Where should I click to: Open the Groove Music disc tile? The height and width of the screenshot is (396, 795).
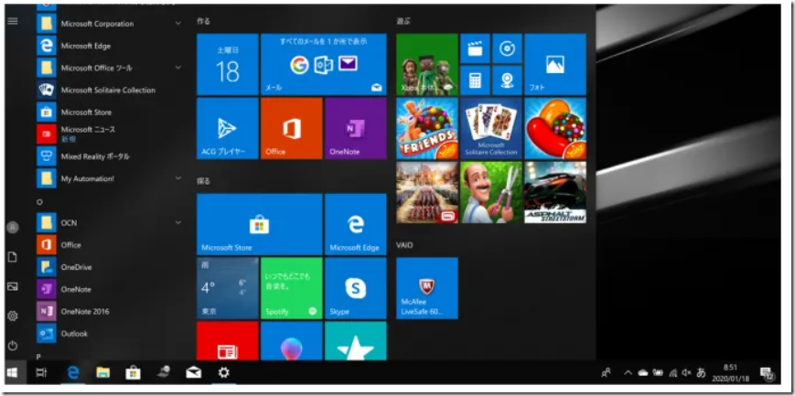pyautogui.click(x=507, y=48)
